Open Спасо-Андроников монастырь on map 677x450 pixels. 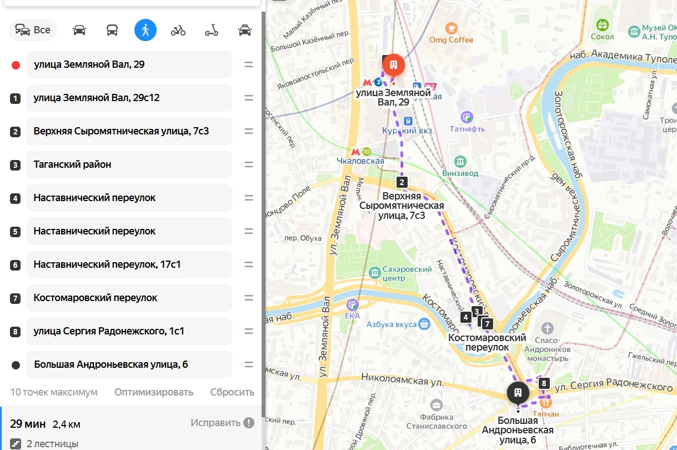tap(548, 328)
